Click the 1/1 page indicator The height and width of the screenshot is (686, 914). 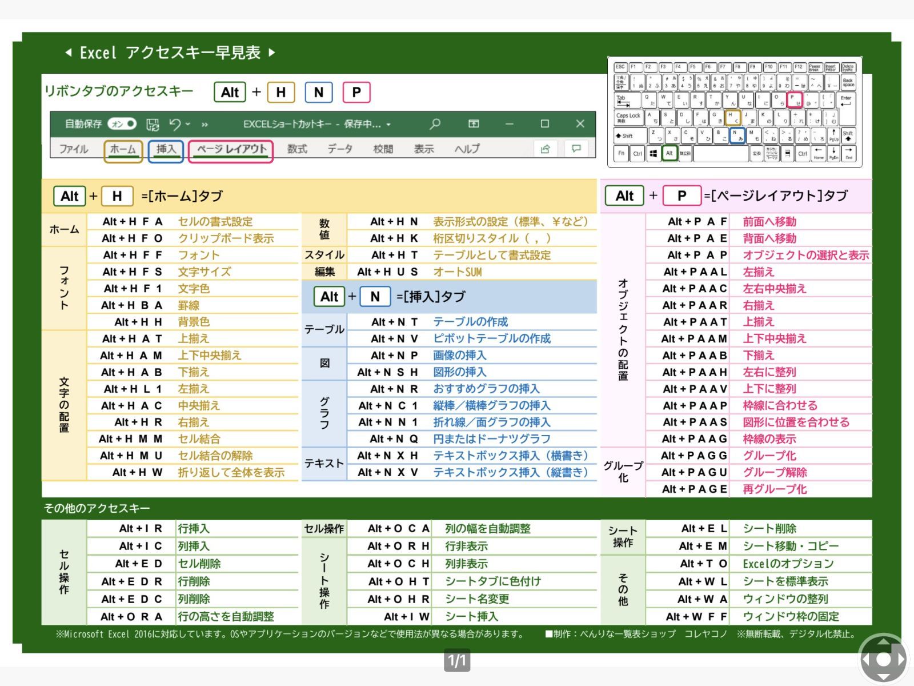(x=457, y=660)
